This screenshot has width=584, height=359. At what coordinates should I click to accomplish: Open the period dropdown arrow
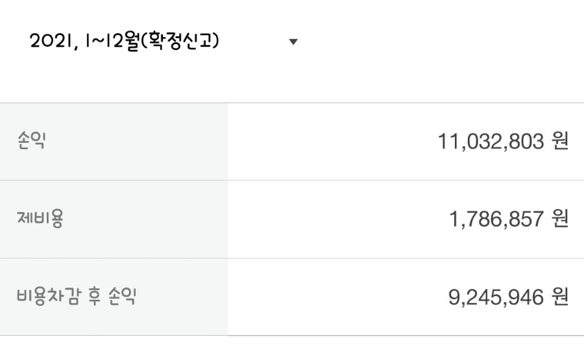pyautogui.click(x=293, y=42)
